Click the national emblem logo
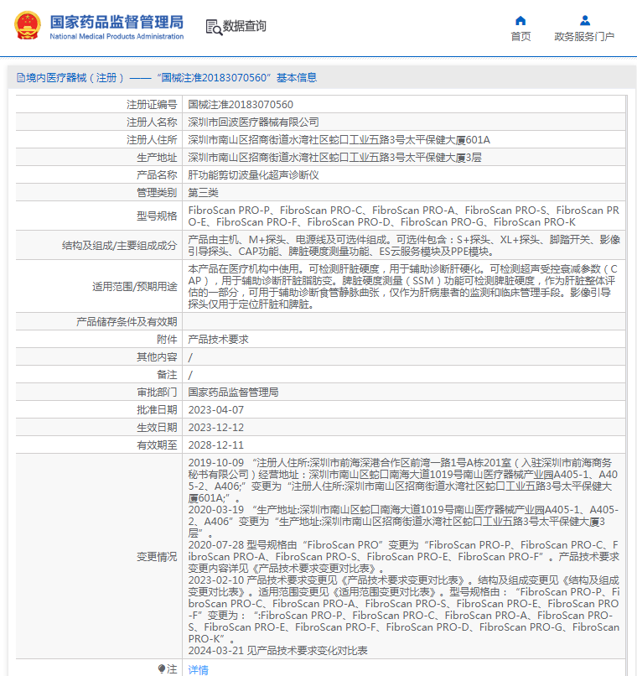This screenshot has height=676, width=637. coord(28,25)
